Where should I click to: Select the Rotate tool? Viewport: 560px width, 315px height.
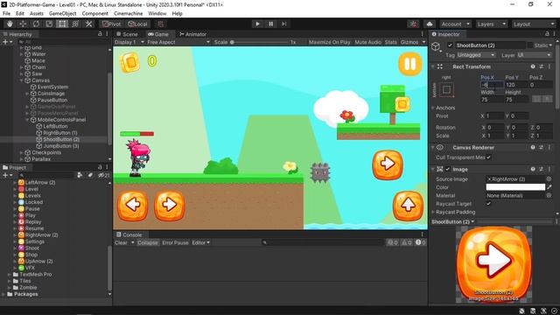click(36, 24)
